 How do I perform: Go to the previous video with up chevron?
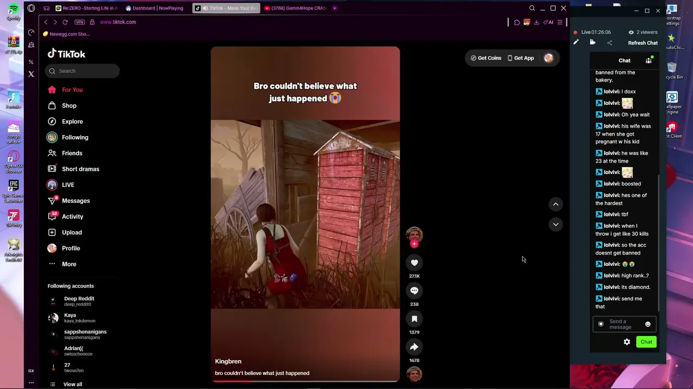pos(555,204)
